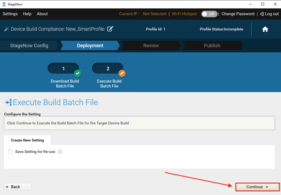Log out of StageNow
The height and width of the screenshot is (195, 281).
(x=269, y=14)
